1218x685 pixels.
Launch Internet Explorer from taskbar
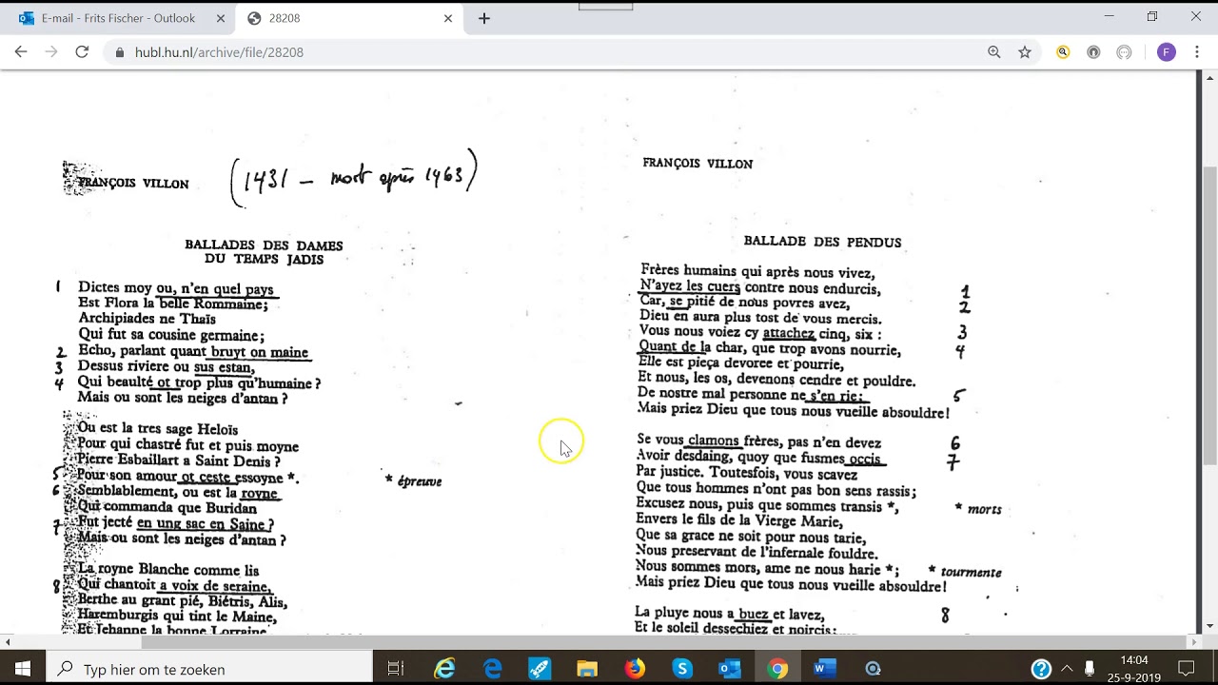[444, 669]
